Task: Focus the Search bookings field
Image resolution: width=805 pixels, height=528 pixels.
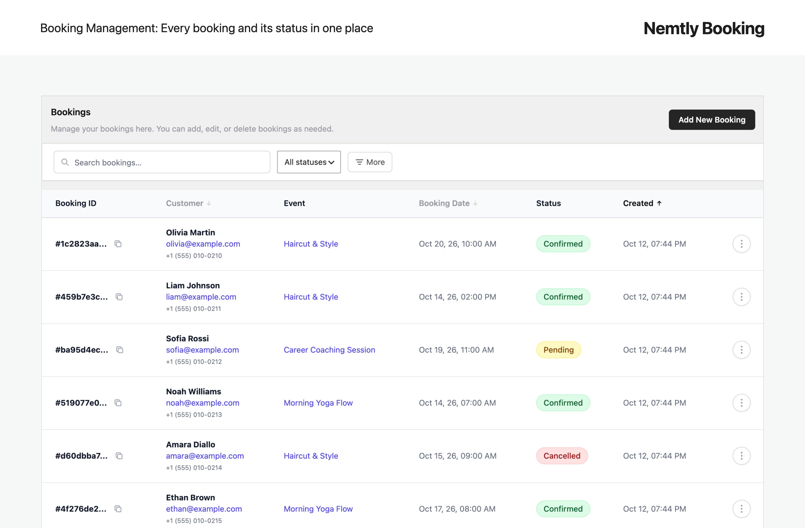Action: [162, 162]
